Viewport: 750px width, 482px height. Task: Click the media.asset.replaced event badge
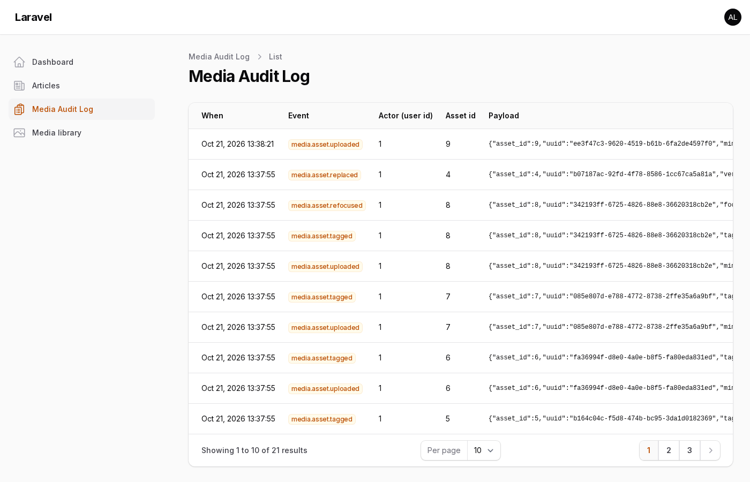325,175
